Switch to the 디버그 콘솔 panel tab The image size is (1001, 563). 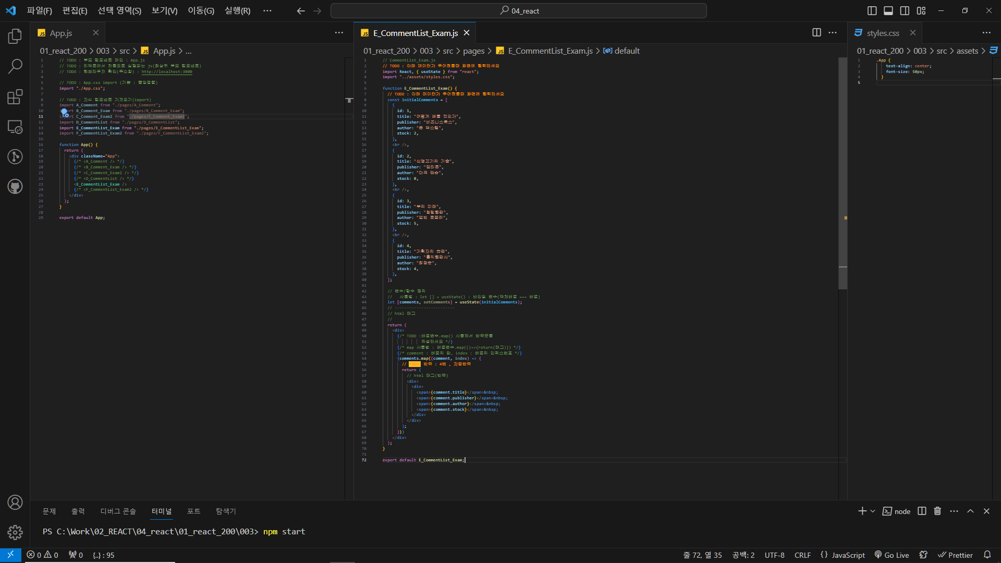pos(118,511)
